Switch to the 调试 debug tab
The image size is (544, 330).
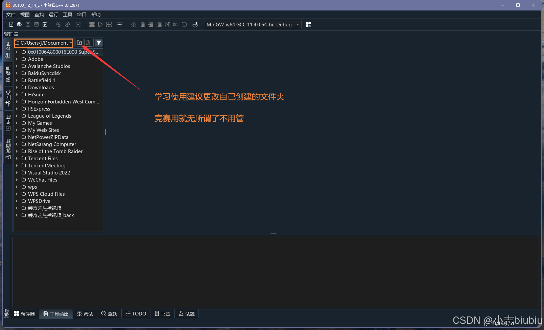85,314
